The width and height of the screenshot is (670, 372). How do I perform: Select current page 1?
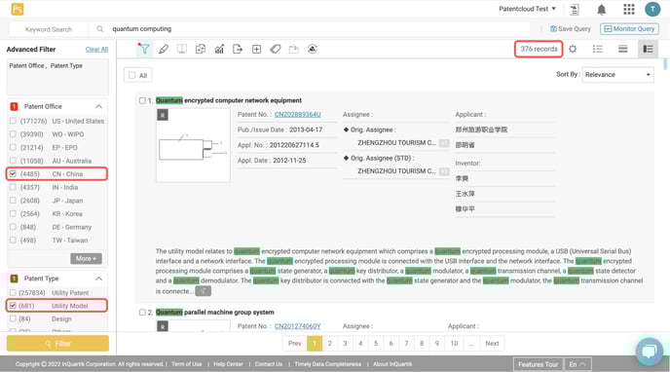(x=315, y=344)
